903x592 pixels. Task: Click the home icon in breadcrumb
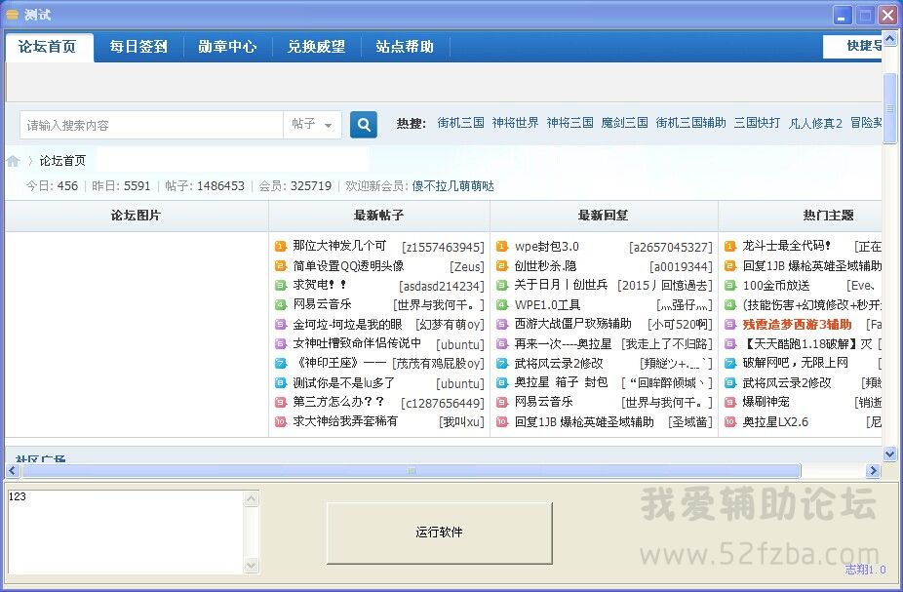(x=13, y=161)
